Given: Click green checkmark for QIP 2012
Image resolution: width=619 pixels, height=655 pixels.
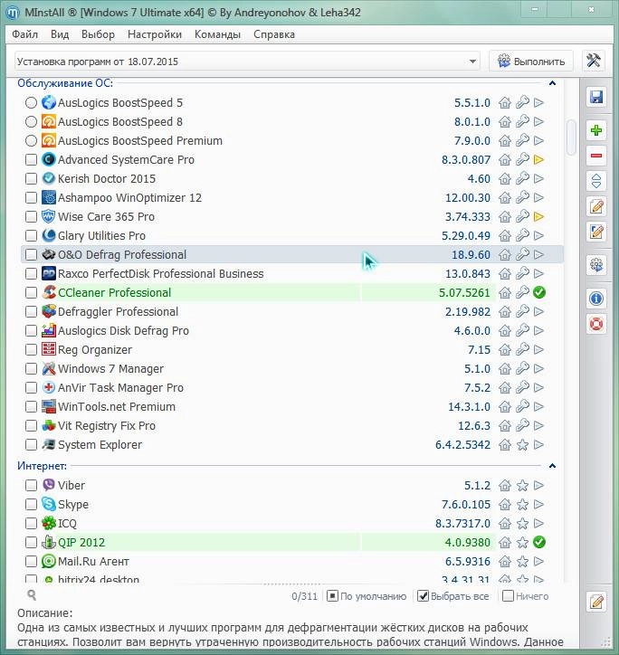Looking at the screenshot, I should [x=539, y=542].
